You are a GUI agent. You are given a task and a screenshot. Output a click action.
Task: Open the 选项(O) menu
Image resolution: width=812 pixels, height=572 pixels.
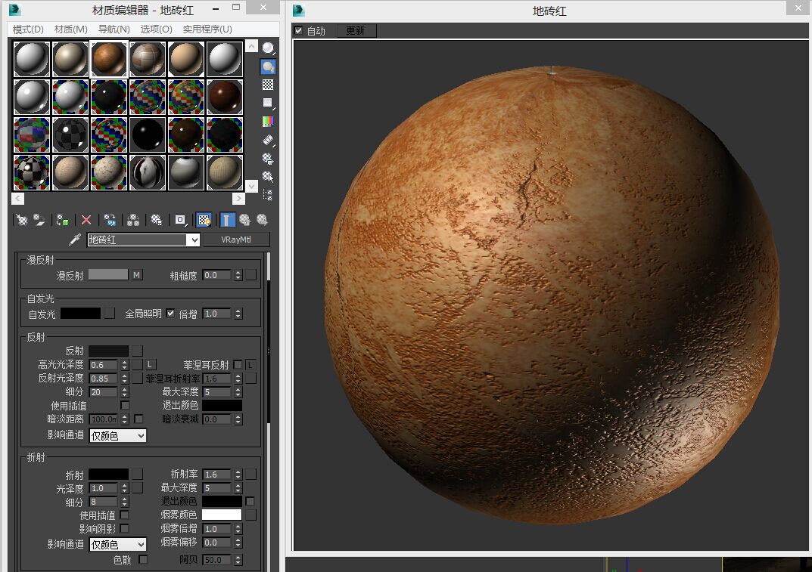(x=157, y=29)
